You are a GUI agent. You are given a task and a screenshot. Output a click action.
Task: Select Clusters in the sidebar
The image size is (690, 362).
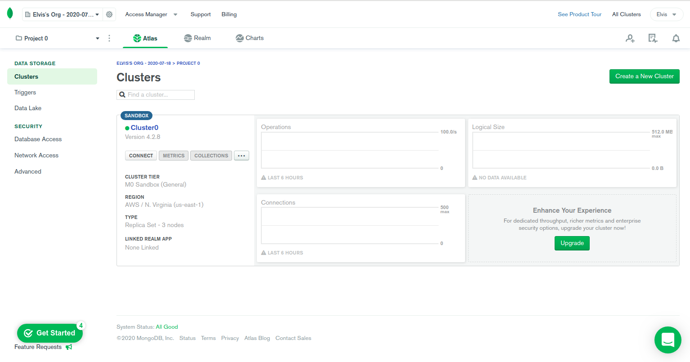click(x=52, y=76)
